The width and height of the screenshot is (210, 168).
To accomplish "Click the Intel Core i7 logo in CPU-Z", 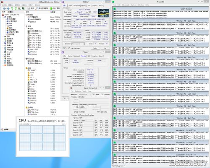I will [103, 13].
